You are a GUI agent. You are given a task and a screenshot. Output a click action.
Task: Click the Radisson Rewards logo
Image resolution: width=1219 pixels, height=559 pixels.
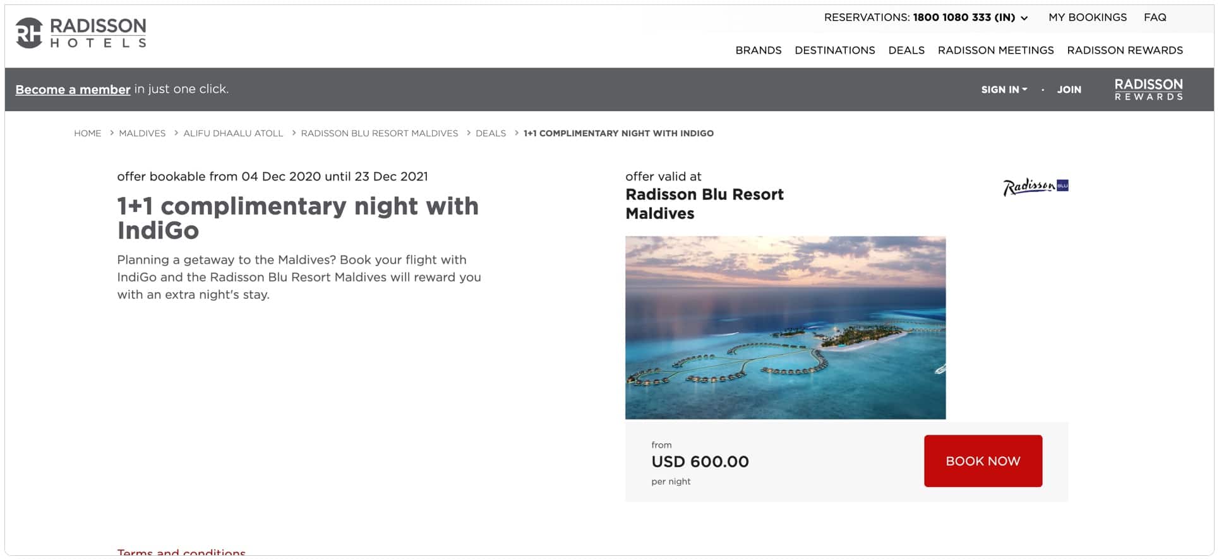click(x=1148, y=89)
